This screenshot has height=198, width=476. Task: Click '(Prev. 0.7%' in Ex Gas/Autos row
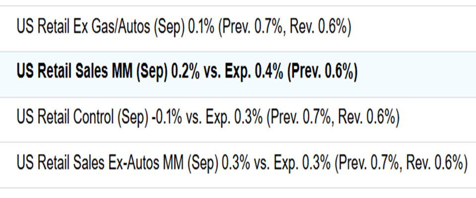tap(252, 28)
